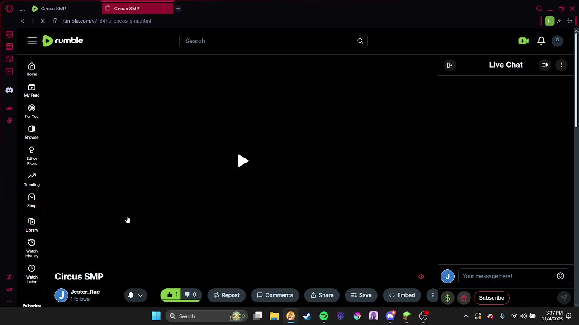
Task: Open Live Chat three-dot options menu
Action: 561,65
